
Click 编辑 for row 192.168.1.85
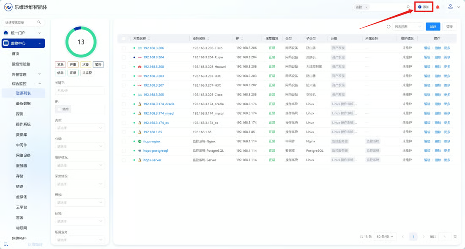(427, 132)
